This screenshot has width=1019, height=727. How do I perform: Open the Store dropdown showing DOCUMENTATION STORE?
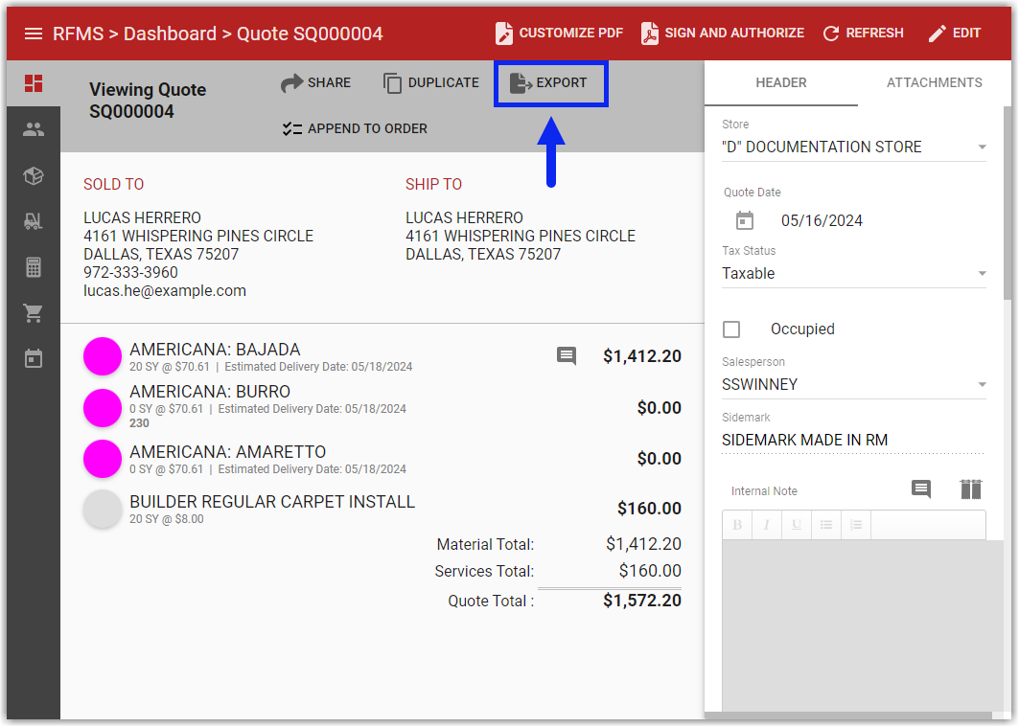(x=981, y=148)
